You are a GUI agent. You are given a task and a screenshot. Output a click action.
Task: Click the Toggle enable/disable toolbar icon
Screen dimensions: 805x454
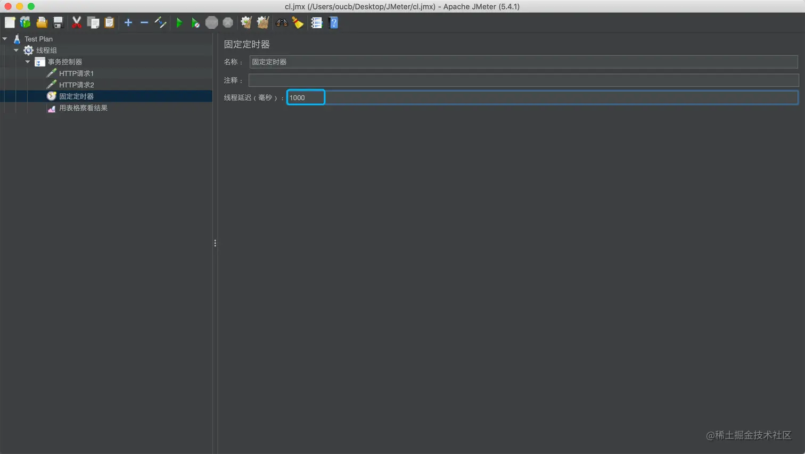pyautogui.click(x=160, y=22)
